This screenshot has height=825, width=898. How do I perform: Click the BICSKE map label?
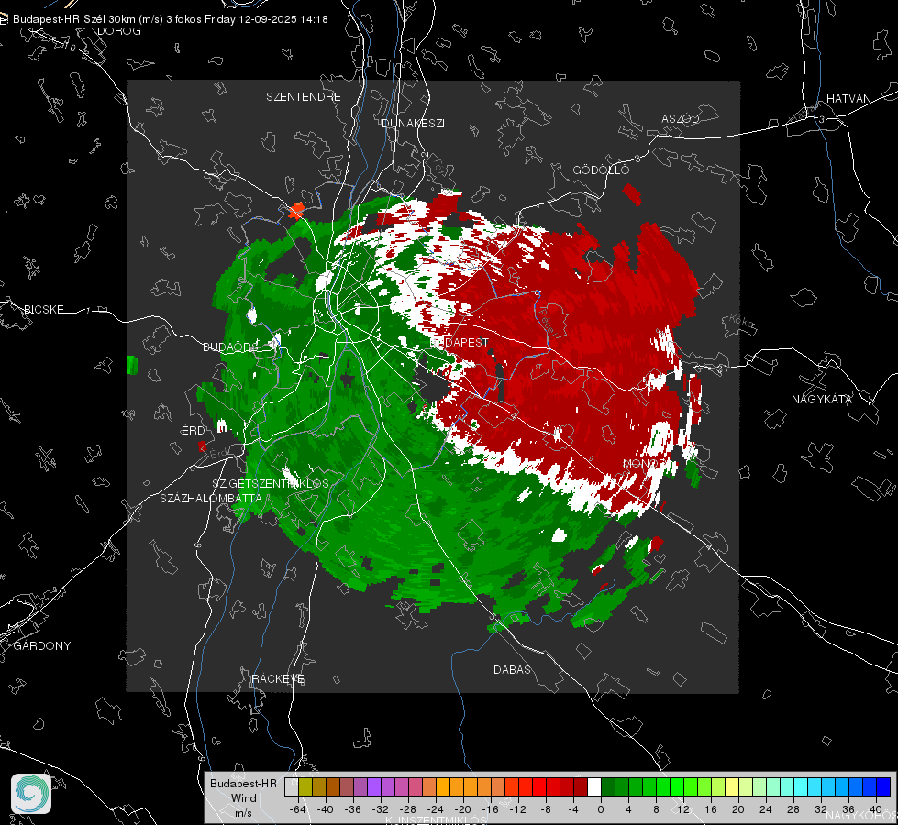coord(43,309)
